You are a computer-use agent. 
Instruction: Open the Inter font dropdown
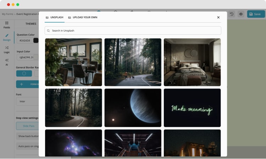click(x=27, y=101)
